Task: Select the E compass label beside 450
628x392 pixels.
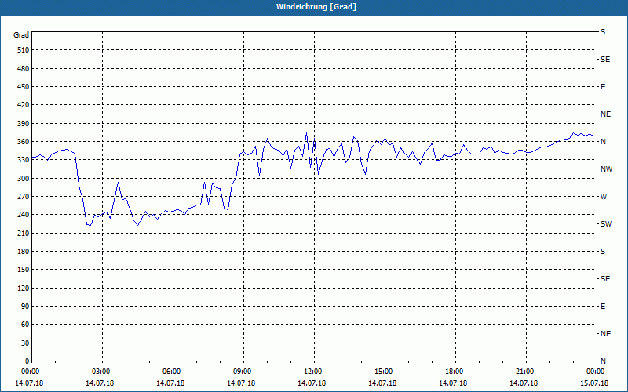Action: (603, 87)
